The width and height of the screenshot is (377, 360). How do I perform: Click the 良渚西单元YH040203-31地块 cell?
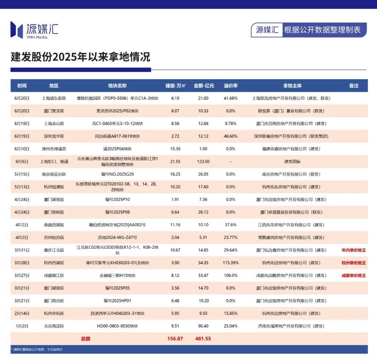117,313
